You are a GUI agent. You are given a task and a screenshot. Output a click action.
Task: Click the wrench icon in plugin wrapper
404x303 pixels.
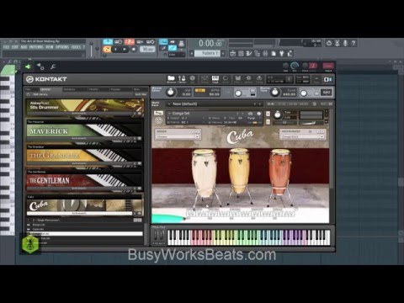point(53,66)
